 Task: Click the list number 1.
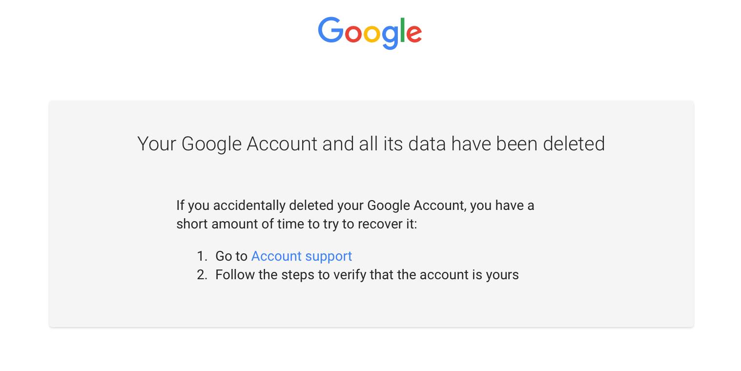click(202, 256)
